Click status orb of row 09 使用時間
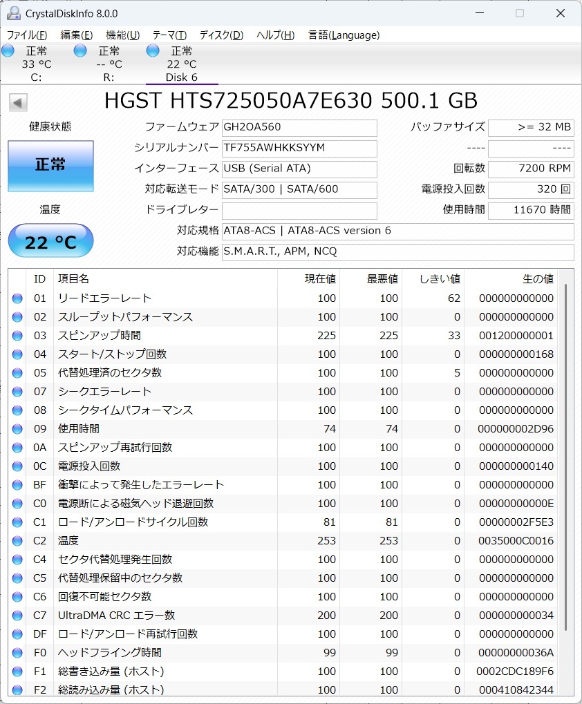The image size is (582, 704). [x=17, y=429]
